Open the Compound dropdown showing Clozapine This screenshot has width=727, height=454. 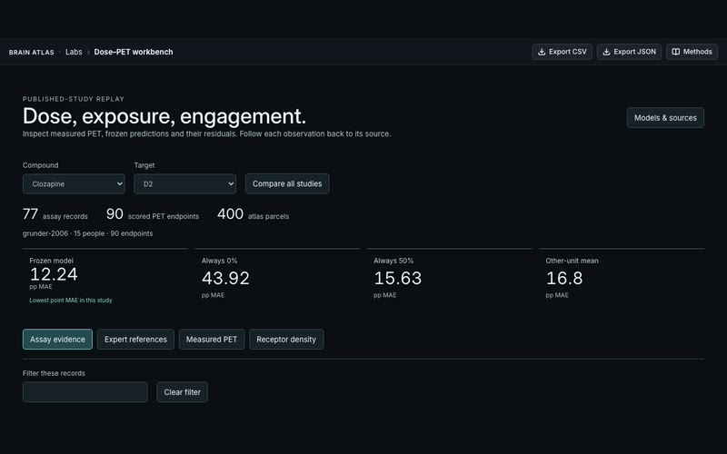tap(74, 184)
